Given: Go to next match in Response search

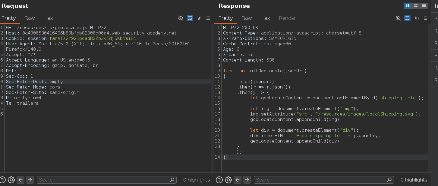Looking at the screenshot, I should tap(247, 180).
